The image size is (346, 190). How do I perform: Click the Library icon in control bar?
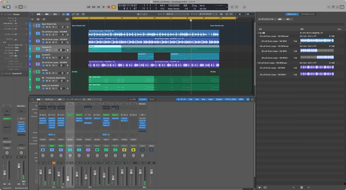point(4,7)
